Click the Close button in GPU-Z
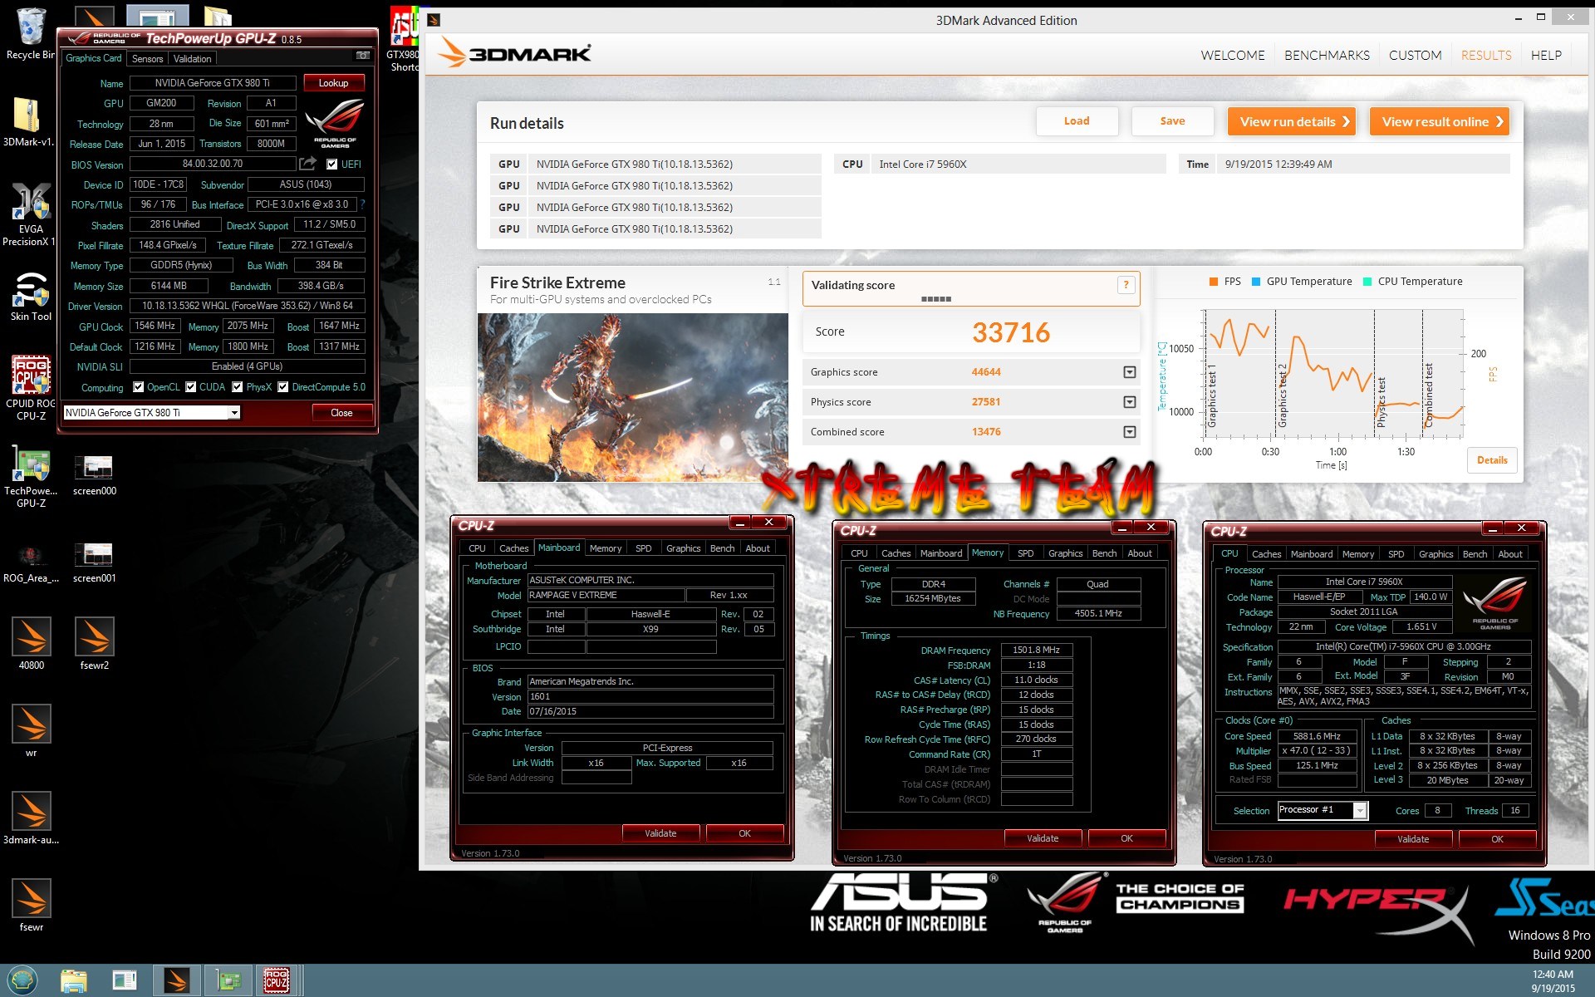 pos(341,413)
